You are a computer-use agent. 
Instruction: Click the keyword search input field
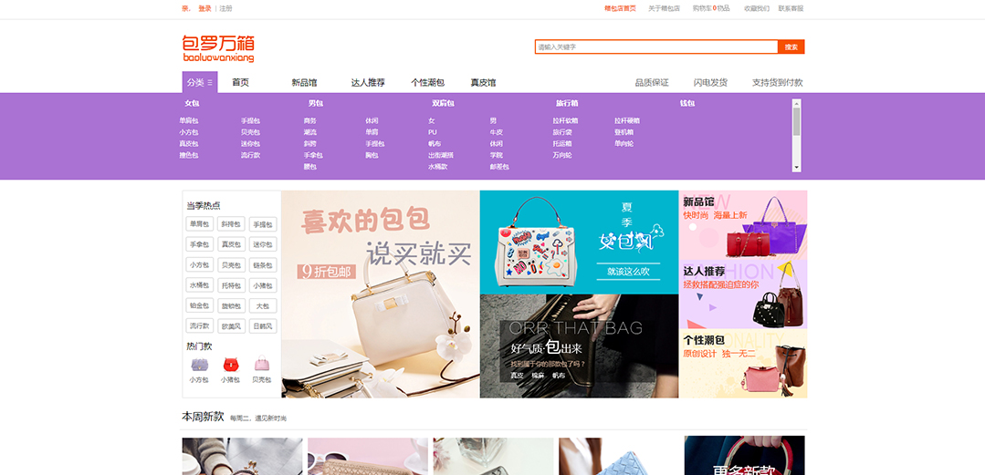[x=655, y=46]
